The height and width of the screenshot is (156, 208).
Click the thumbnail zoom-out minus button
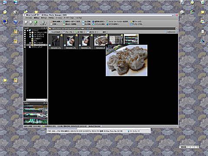tap(166, 32)
